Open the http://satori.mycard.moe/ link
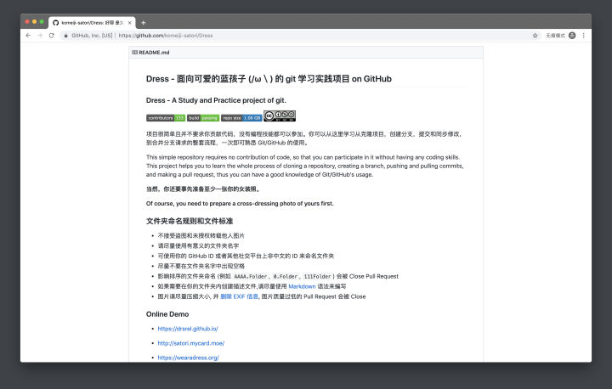 click(x=191, y=343)
